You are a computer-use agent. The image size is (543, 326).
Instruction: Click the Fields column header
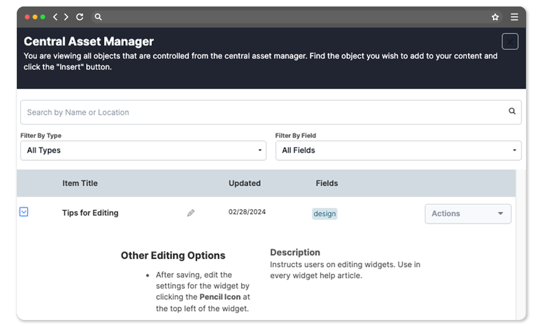326,183
